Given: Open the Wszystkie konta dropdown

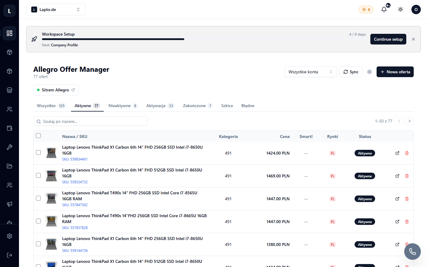Looking at the screenshot, I should [311, 72].
